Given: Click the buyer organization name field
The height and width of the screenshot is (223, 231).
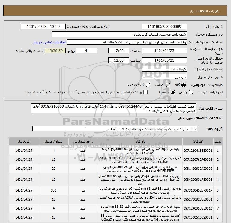Looking at the screenshot, I should [x=119, y=34].
